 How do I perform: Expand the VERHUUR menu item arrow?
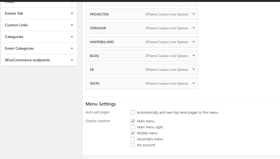point(194,28)
